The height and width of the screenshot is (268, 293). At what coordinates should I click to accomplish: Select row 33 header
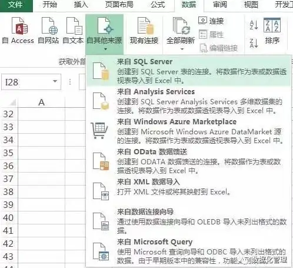[9, 127]
